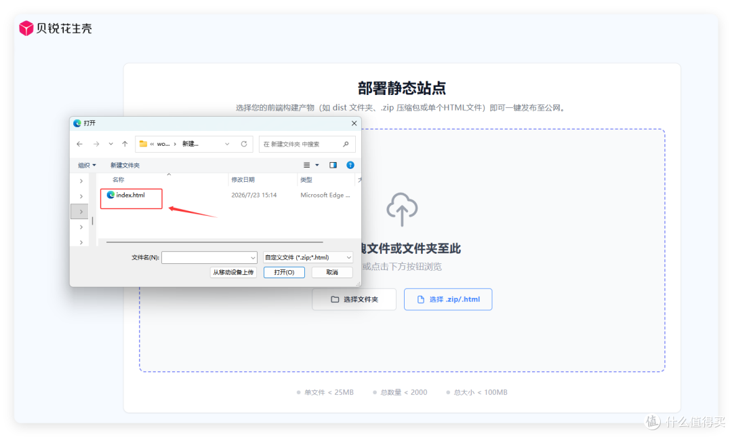The width and height of the screenshot is (732, 437).
Task: Create a folder with 新建文件夹
Action: click(125, 165)
